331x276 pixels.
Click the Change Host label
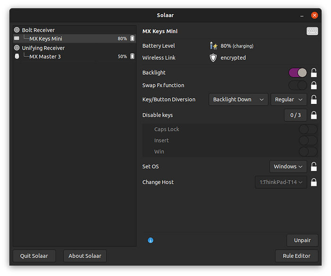click(x=158, y=182)
